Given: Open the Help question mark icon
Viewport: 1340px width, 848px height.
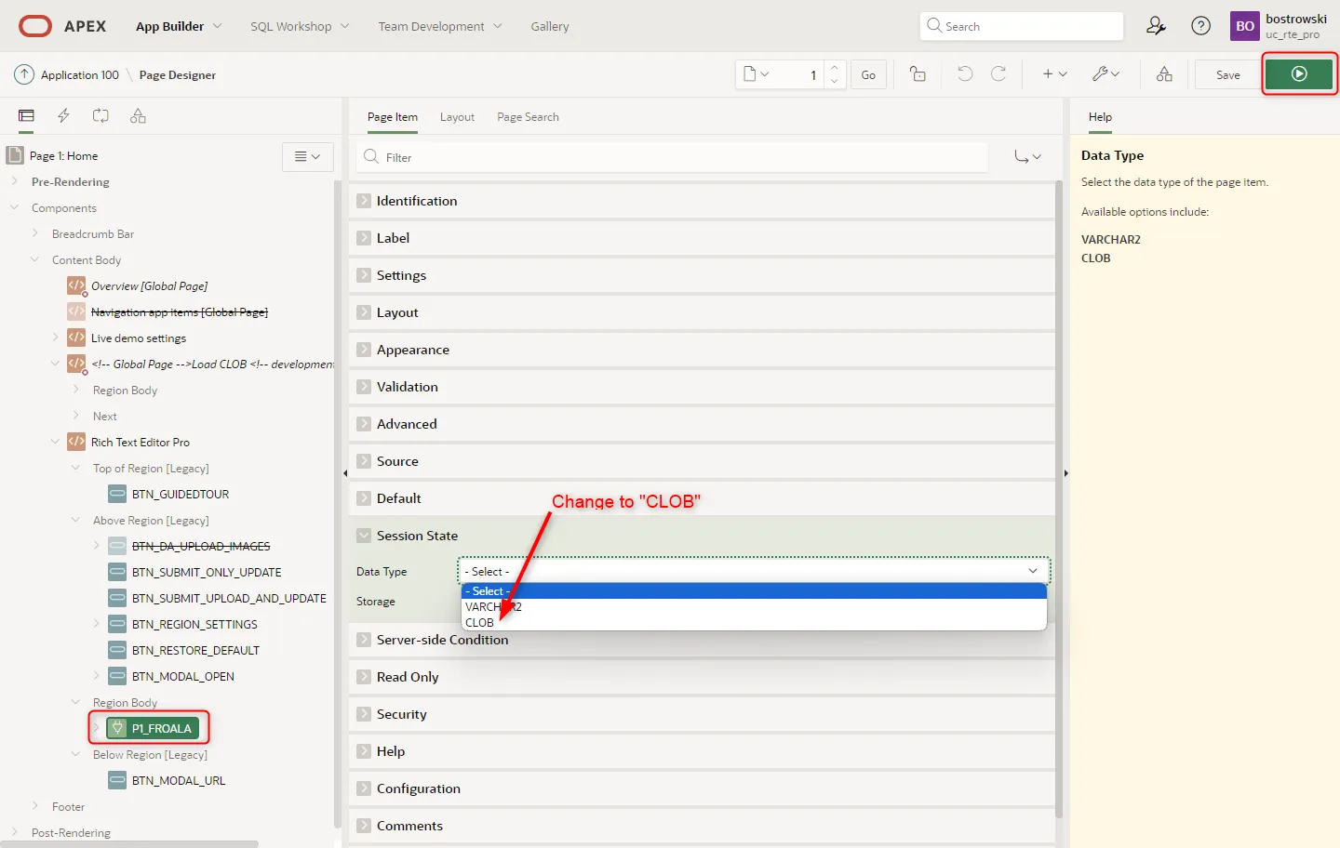Looking at the screenshot, I should click(1201, 26).
